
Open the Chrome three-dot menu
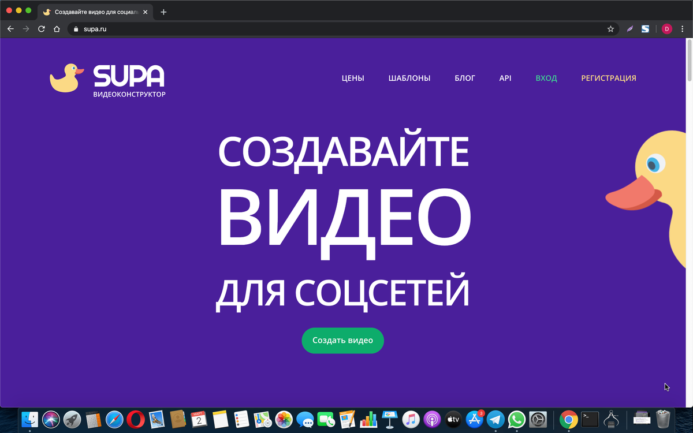pos(682,29)
